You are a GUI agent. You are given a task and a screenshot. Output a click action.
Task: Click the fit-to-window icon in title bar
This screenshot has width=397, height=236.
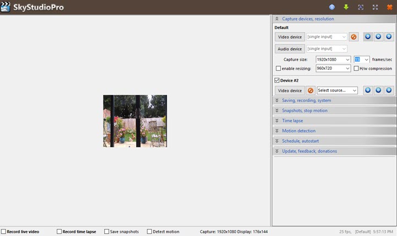pyautogui.click(x=361, y=7)
